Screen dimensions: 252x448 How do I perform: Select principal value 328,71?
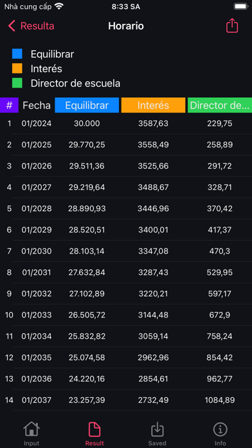coord(220,187)
